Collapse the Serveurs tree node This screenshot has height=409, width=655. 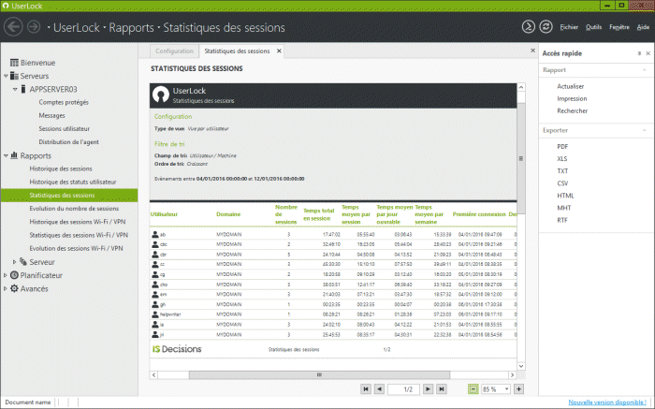(6, 76)
